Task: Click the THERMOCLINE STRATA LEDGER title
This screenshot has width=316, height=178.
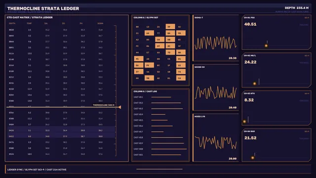Action: [43, 8]
